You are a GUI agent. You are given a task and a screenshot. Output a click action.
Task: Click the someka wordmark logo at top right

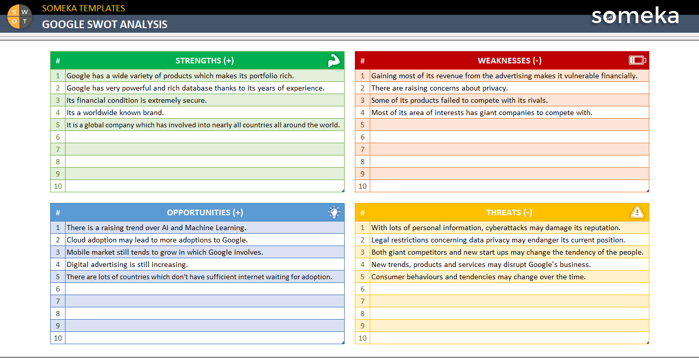[634, 16]
